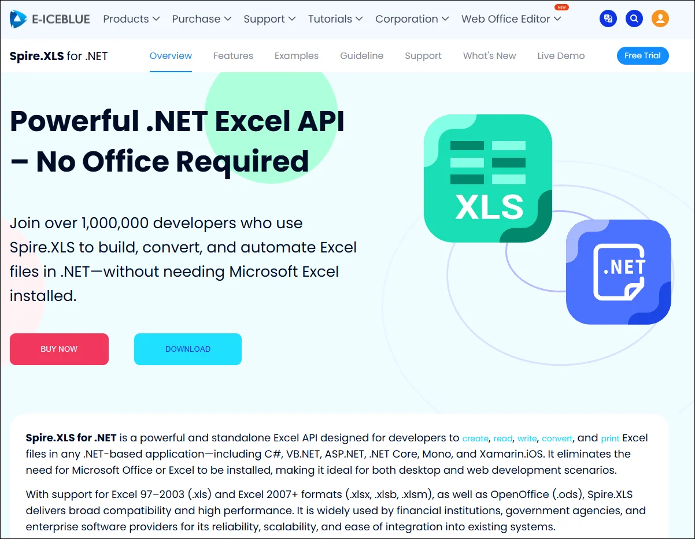Click the E-ICEBLUE logo
The width and height of the screenshot is (695, 539).
(50, 19)
